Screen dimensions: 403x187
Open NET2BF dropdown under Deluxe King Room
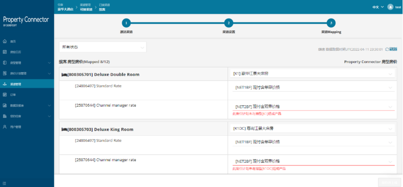(313, 161)
